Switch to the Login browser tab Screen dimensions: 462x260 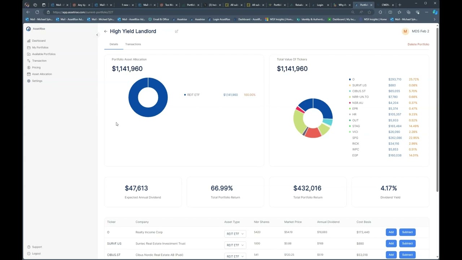coord(320,5)
